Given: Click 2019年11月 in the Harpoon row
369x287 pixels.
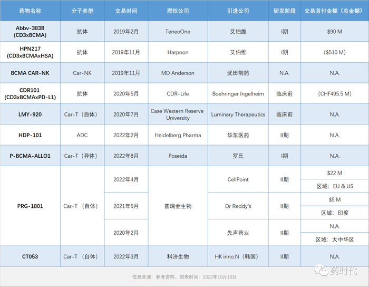Looking at the screenshot, I should (126, 52).
